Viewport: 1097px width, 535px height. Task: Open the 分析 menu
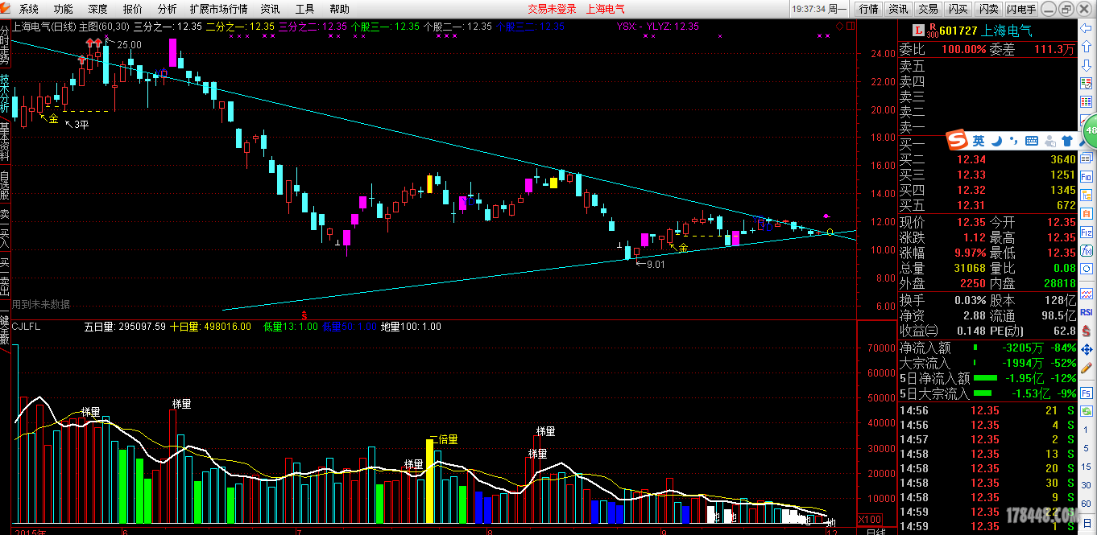[x=168, y=9]
